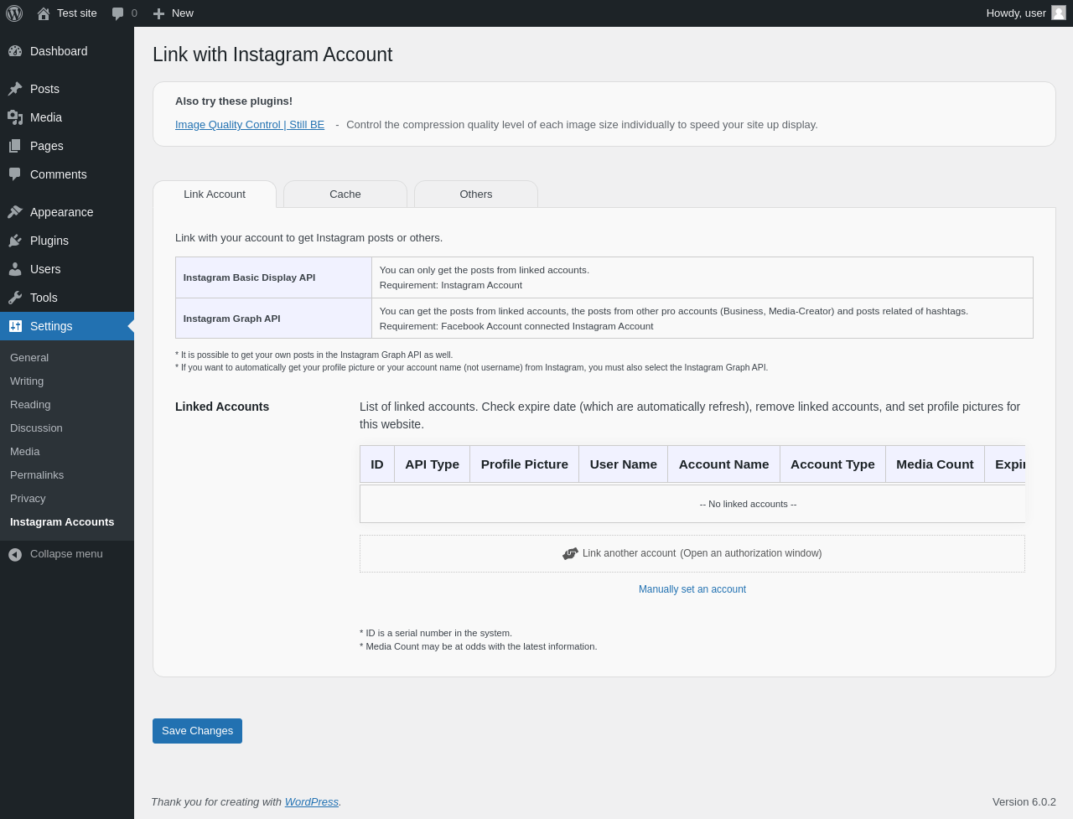Switch to the Cache tab

point(345,194)
